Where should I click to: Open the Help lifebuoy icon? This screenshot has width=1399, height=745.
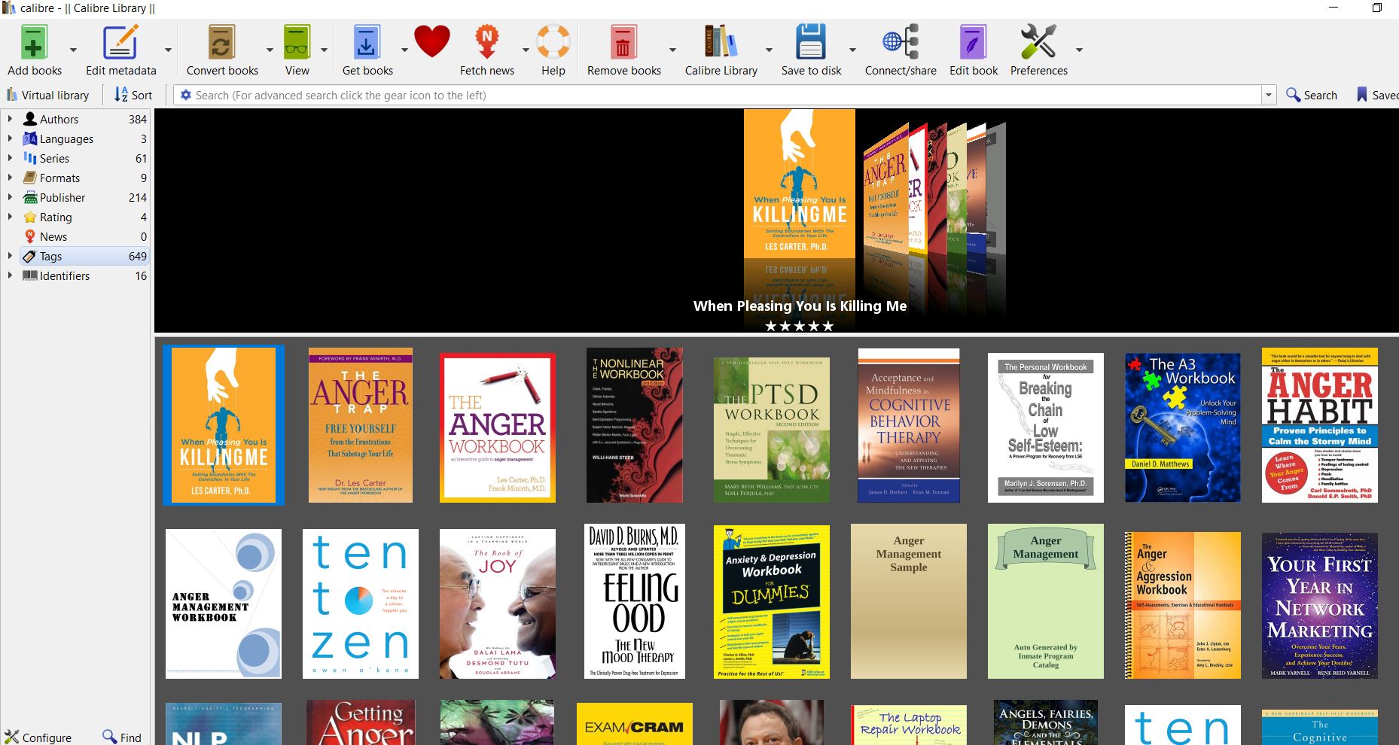click(x=553, y=42)
